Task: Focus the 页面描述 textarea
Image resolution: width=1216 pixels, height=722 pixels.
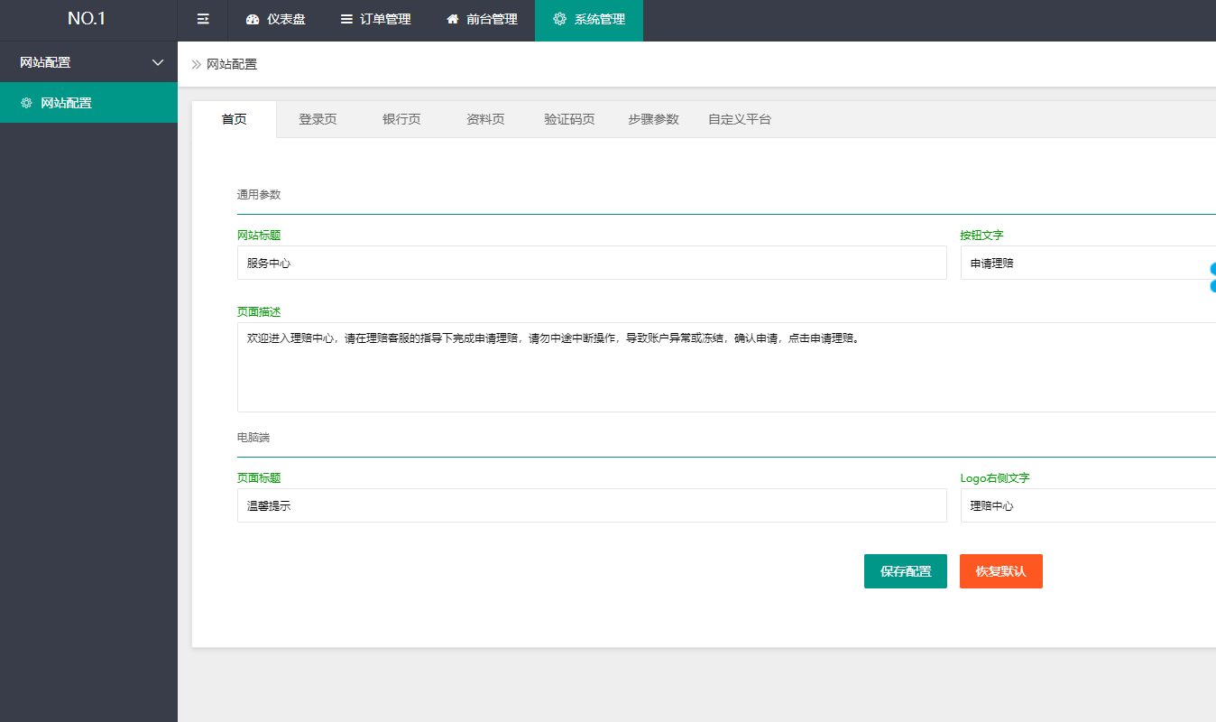Action: (x=726, y=367)
